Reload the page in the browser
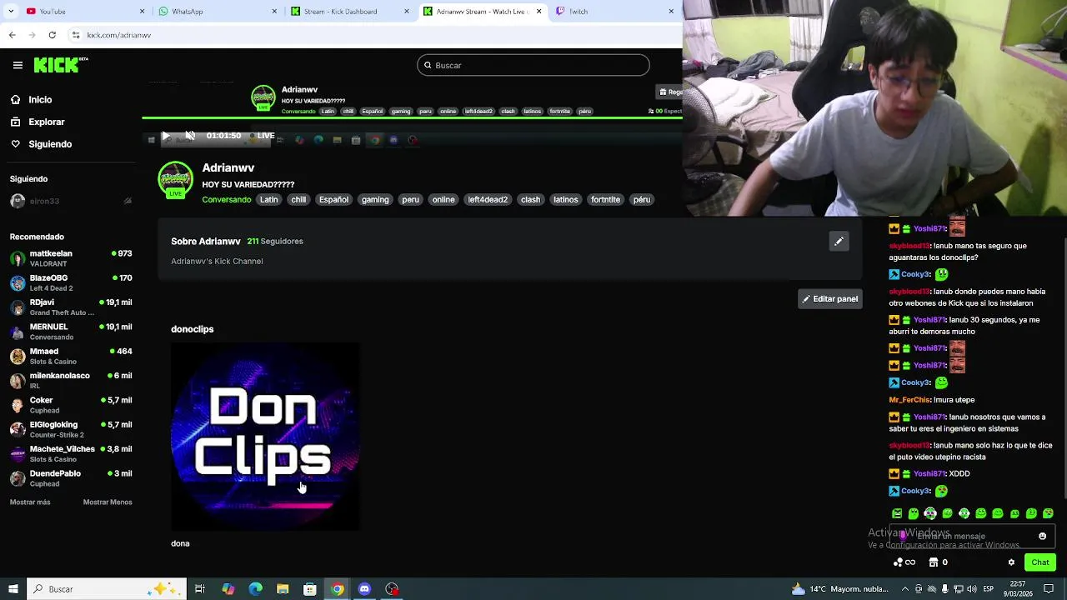Screen dimensions: 1067x600 (52, 35)
